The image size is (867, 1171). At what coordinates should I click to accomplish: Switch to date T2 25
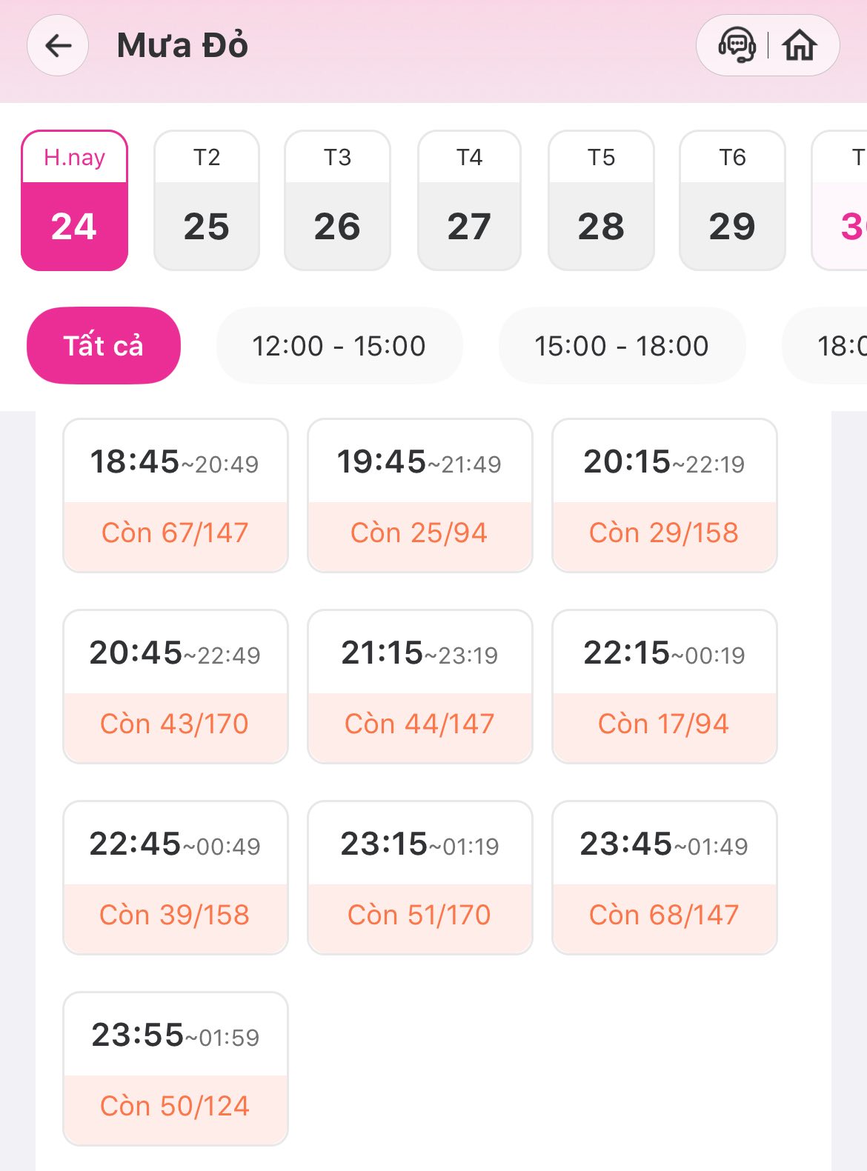pyautogui.click(x=207, y=201)
